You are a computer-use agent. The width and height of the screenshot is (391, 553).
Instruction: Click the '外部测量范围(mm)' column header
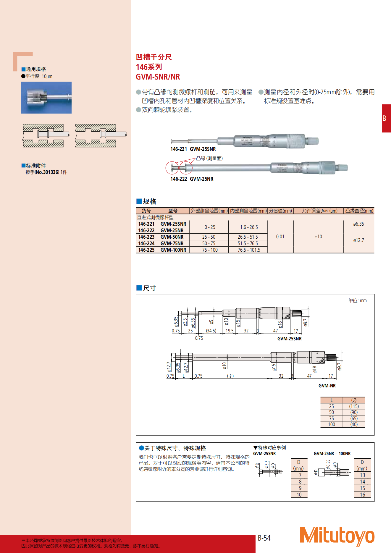coord(209,211)
